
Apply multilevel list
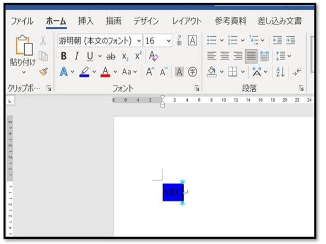254,40
